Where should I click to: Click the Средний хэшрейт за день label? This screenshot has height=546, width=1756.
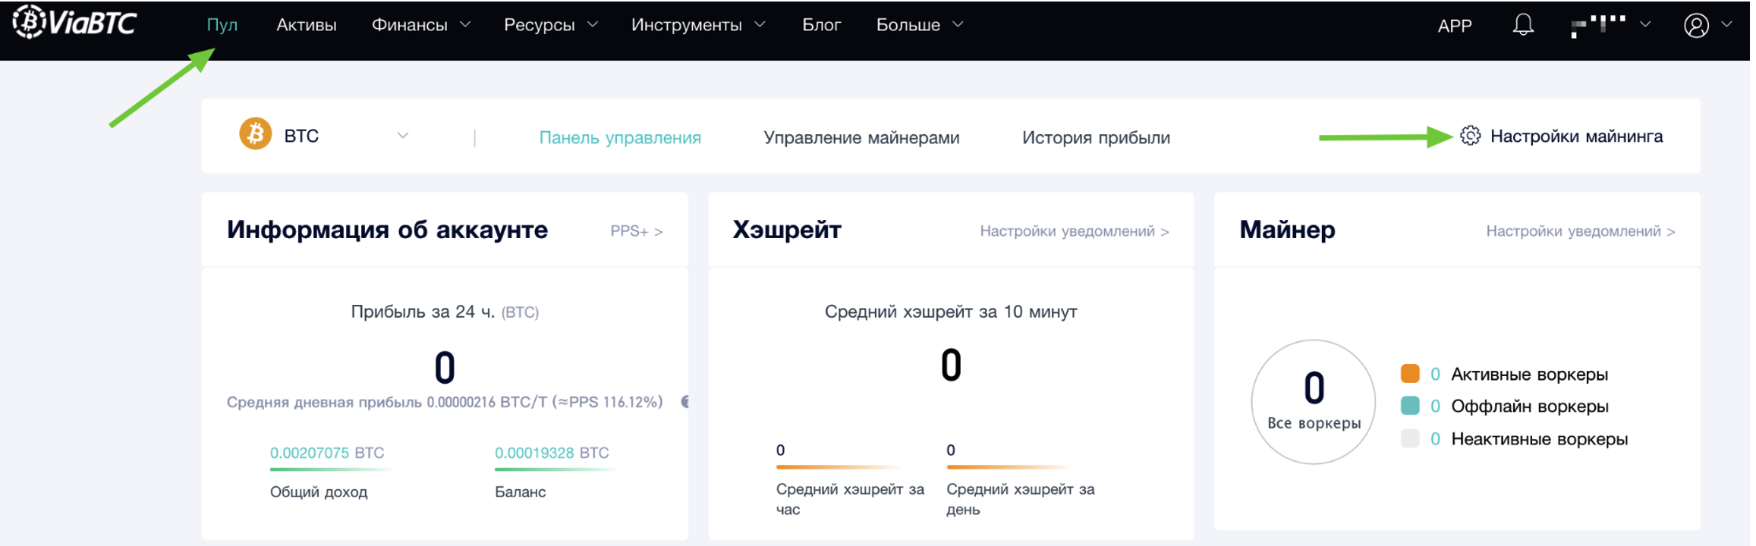[x=1021, y=499]
